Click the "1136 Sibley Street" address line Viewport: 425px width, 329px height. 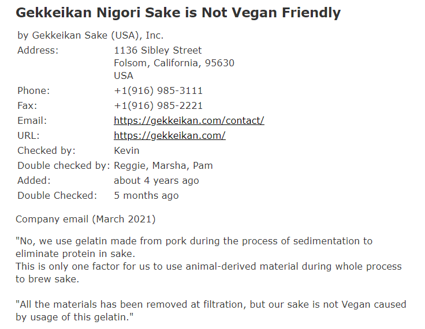click(x=158, y=50)
